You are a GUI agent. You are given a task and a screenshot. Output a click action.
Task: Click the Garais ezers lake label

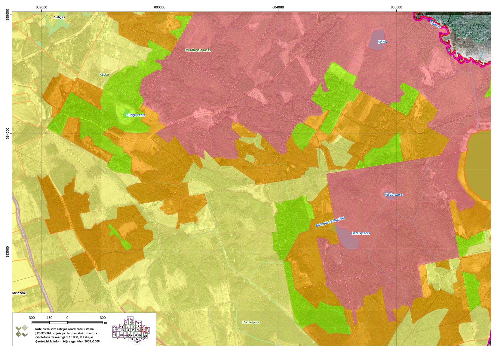(x=360, y=233)
